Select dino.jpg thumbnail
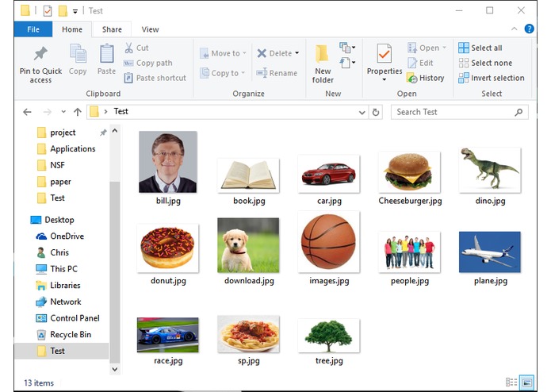This screenshot has height=392, width=551. click(x=490, y=170)
